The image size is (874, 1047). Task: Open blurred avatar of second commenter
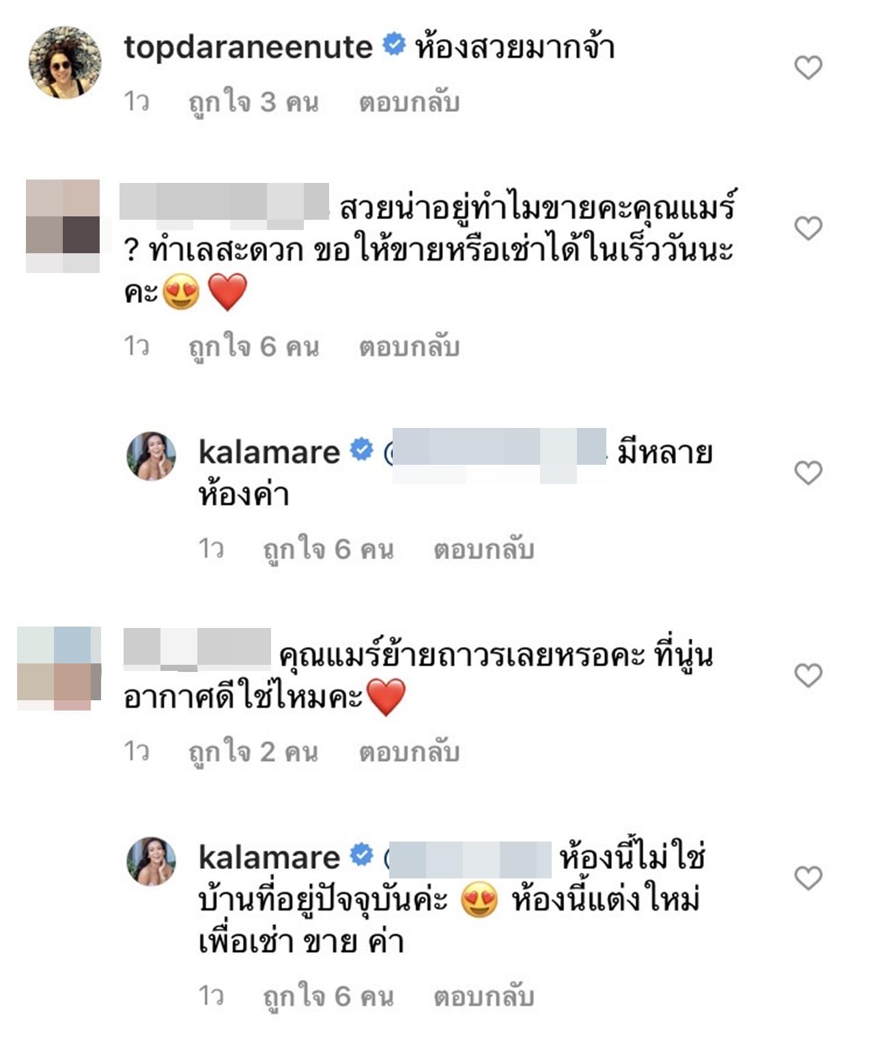pyautogui.click(x=63, y=226)
